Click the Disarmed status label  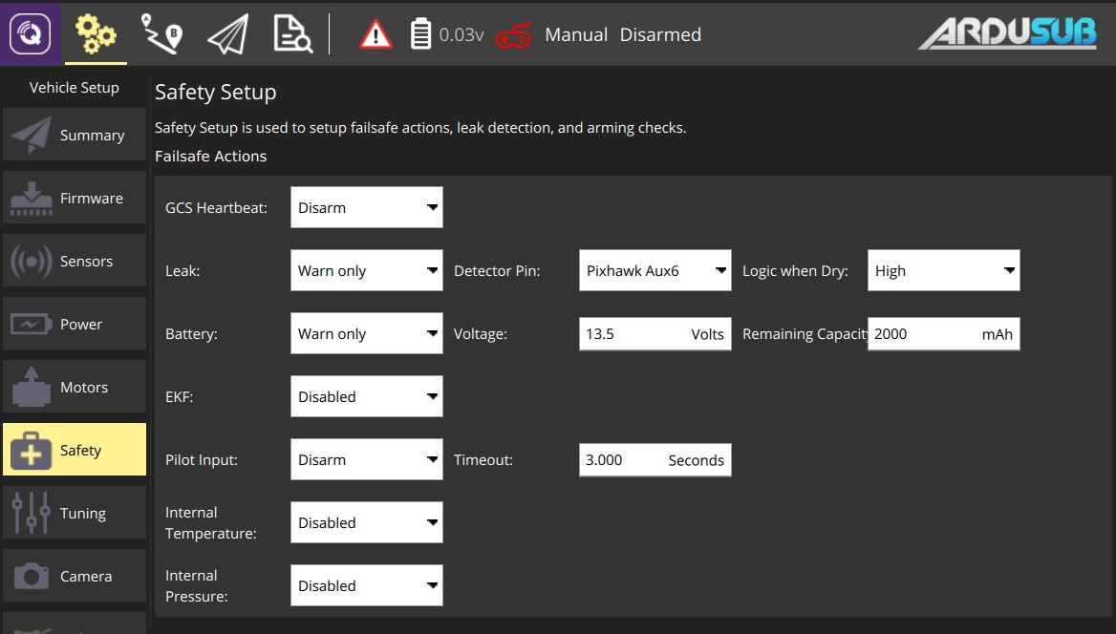coord(660,35)
